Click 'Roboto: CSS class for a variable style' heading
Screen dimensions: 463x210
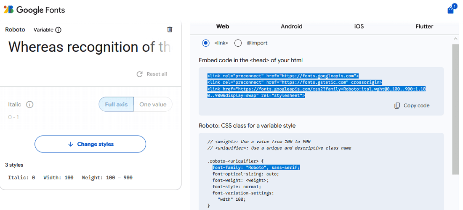point(247,126)
